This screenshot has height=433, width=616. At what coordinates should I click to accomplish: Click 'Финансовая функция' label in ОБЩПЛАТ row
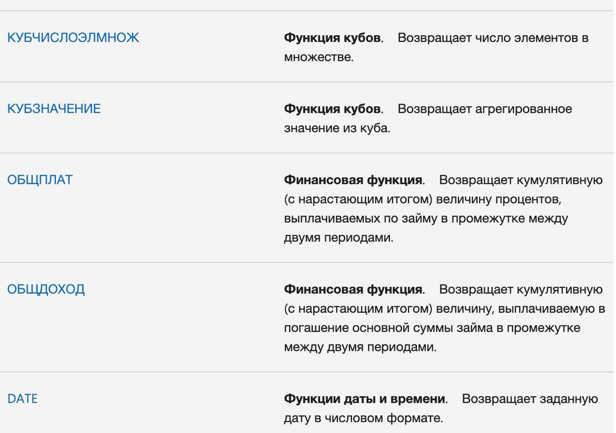353,180
